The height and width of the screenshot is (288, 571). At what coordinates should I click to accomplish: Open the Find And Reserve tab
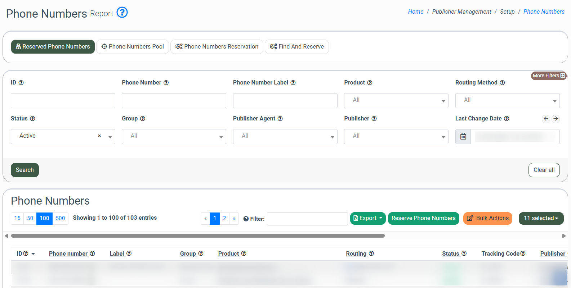pyautogui.click(x=296, y=47)
